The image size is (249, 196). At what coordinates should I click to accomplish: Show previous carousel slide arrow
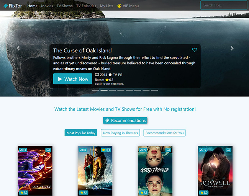click(18, 48)
